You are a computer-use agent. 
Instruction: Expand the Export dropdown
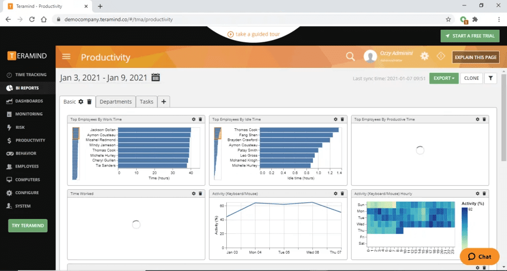pyautogui.click(x=444, y=78)
